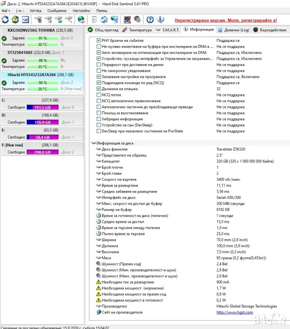Click the 29 °C temperature bar of Hitachi disk

43,89
